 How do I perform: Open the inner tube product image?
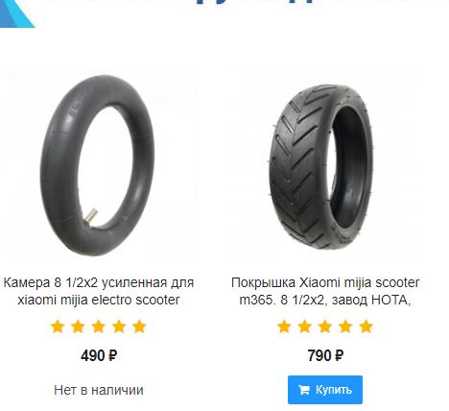(99, 166)
